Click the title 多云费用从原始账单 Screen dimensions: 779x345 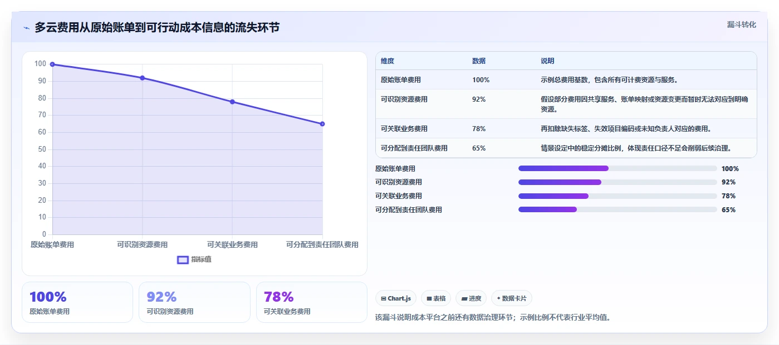click(x=157, y=28)
